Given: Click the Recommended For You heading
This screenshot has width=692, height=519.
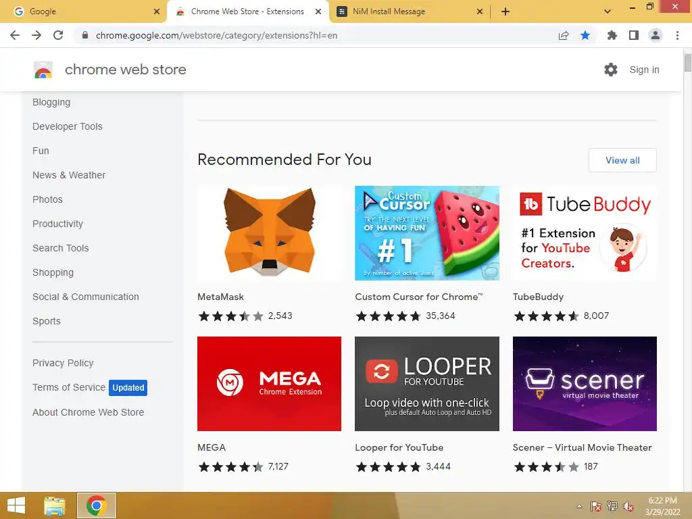Looking at the screenshot, I should coord(285,159).
